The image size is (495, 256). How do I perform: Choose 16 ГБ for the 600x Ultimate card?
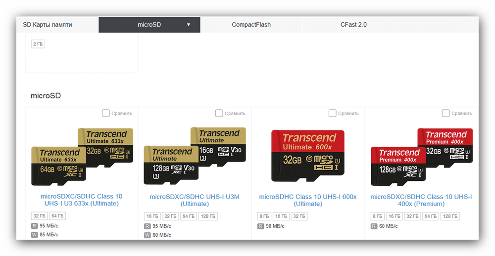(281, 216)
